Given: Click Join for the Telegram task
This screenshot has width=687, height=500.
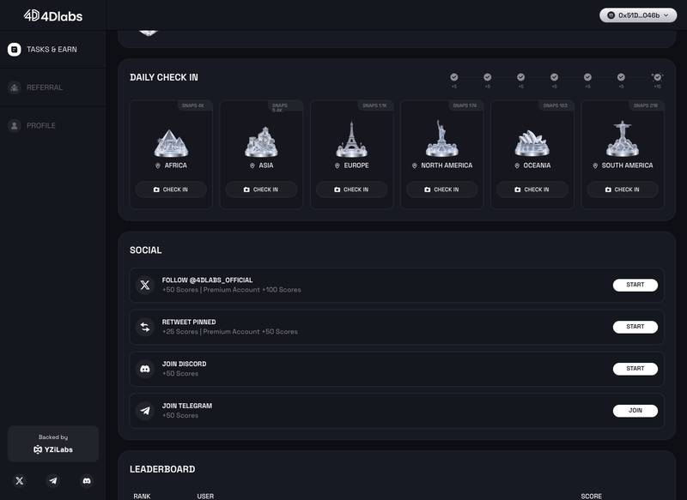Looking at the screenshot, I should click(x=635, y=411).
